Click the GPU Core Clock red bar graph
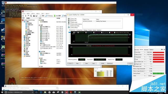This screenshot has height=94, width=168. [158, 52]
